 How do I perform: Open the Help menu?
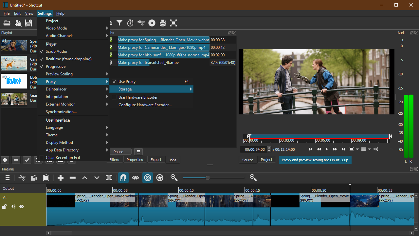pos(60,13)
